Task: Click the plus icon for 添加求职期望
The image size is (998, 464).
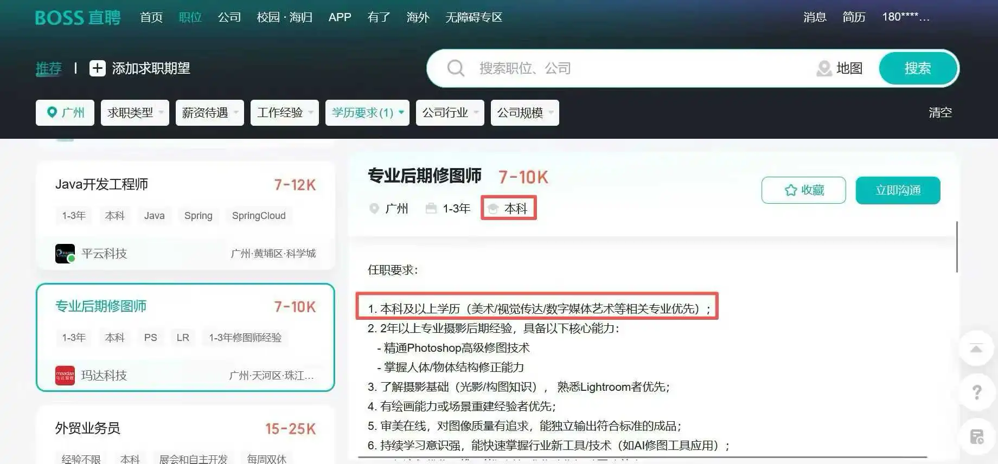Action: pyautogui.click(x=98, y=68)
